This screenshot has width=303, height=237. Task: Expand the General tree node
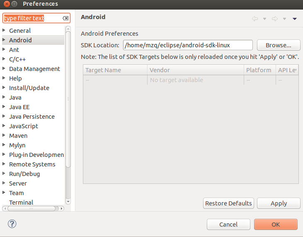pyautogui.click(x=4, y=30)
